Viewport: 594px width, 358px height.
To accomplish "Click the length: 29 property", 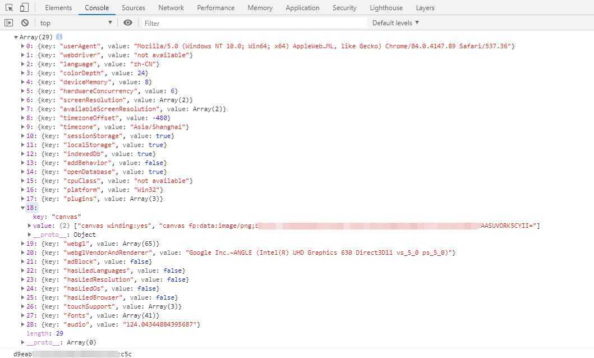I will 45,333.
